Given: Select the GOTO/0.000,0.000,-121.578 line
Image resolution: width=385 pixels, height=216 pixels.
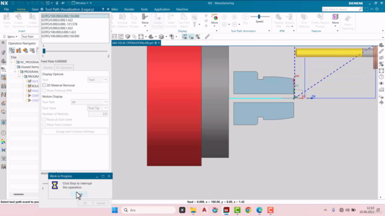Looking at the screenshot, I should [x=75, y=24].
